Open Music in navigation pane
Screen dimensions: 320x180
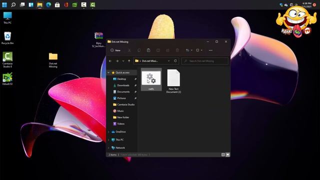tap(120, 111)
